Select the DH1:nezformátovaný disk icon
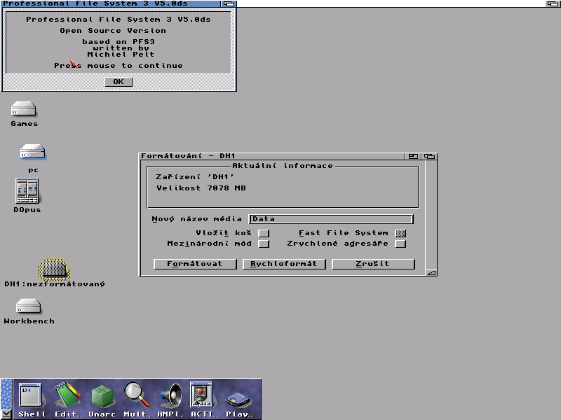This screenshot has height=420, width=561. pyautogui.click(x=53, y=269)
